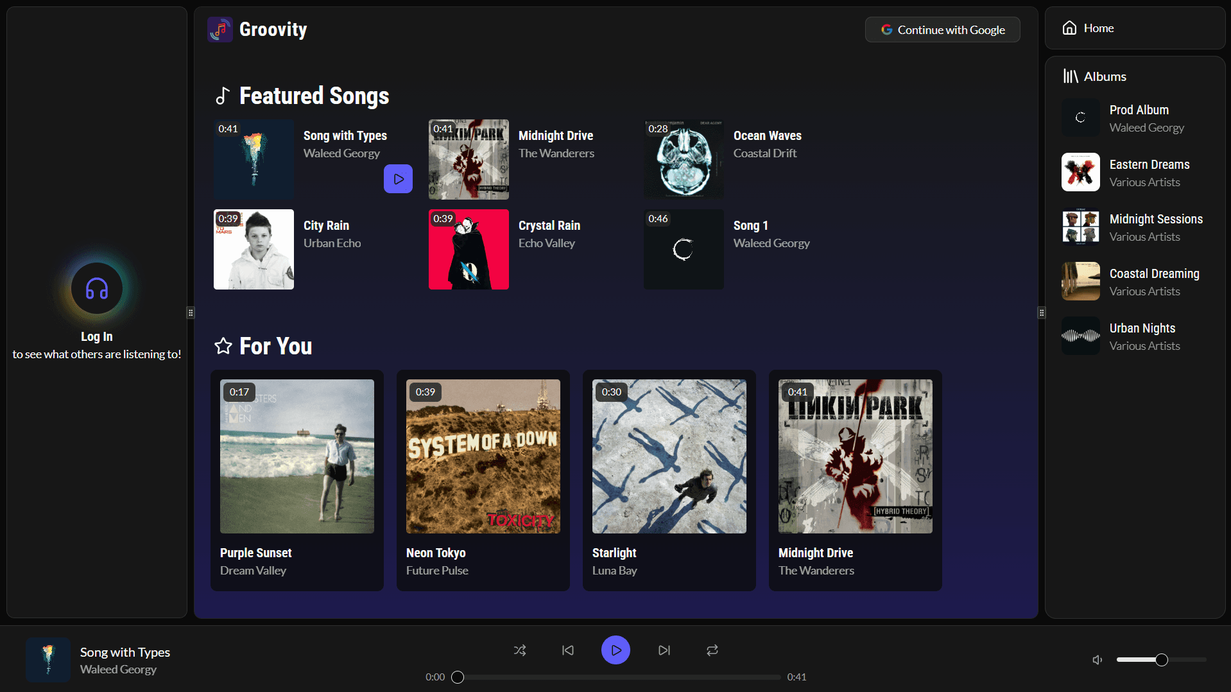Skip to the next track
1231x692 pixels.
664,650
